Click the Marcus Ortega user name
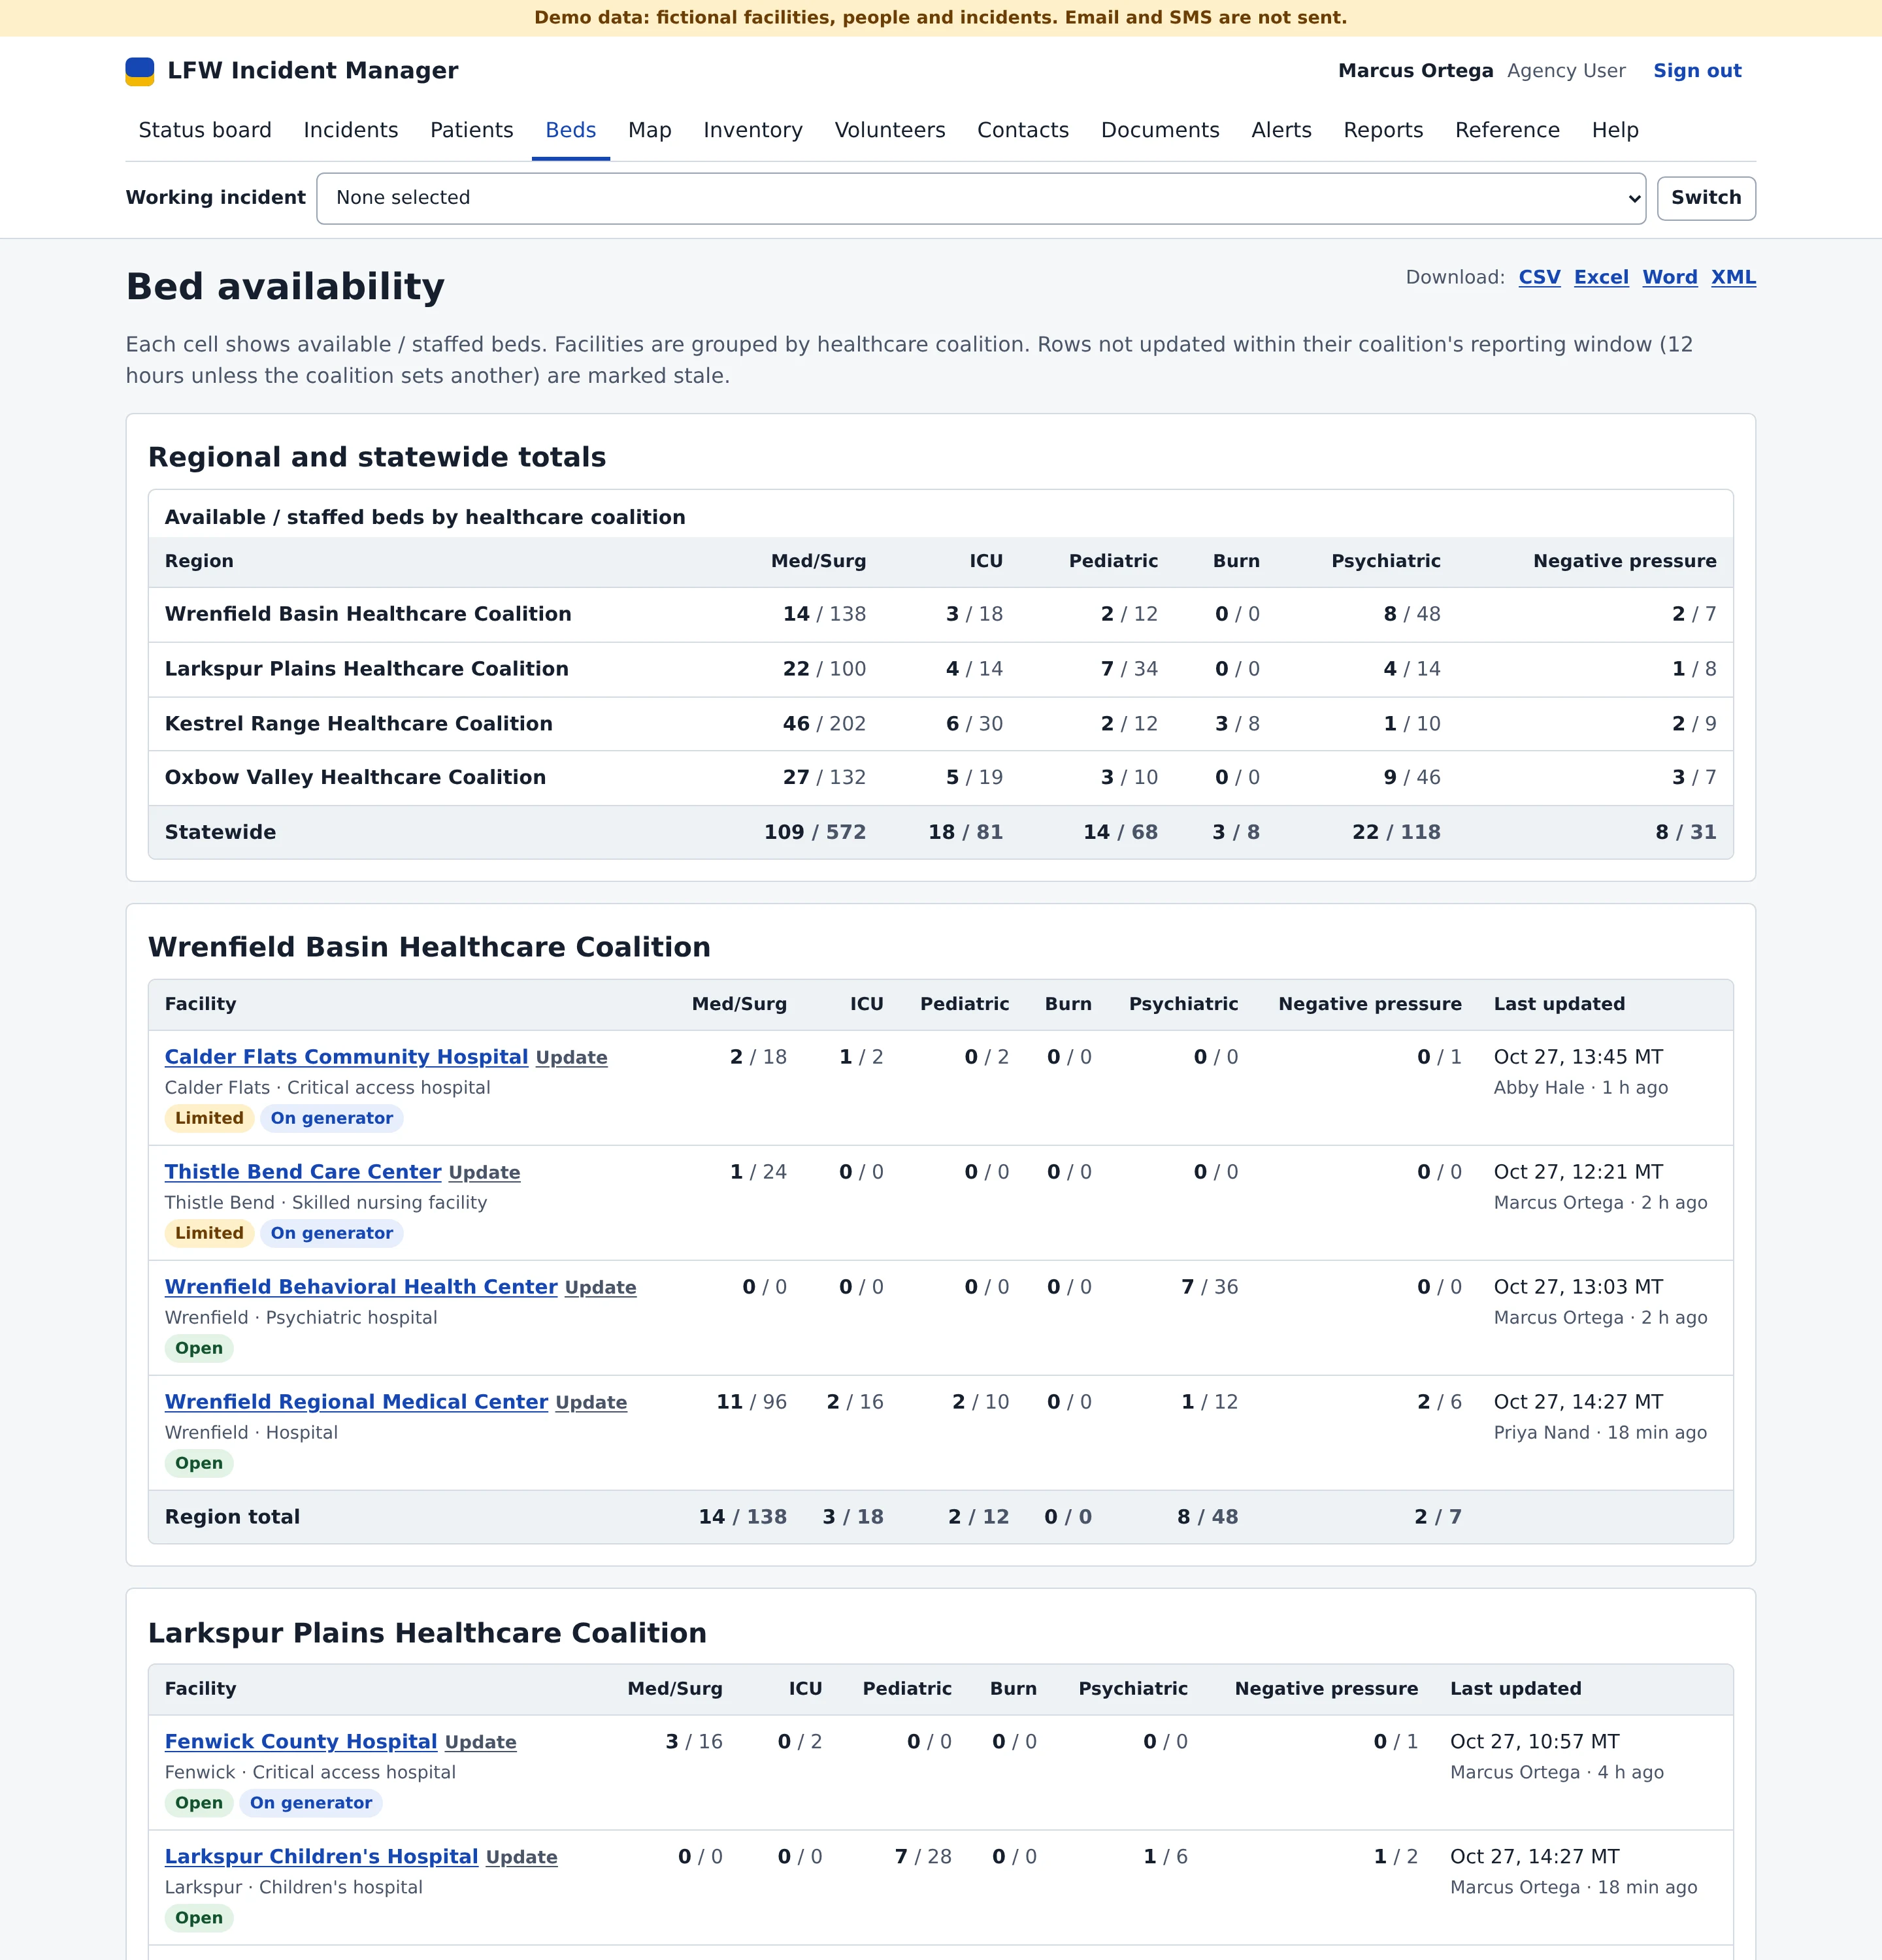This screenshot has width=1882, height=1960. [x=1416, y=71]
